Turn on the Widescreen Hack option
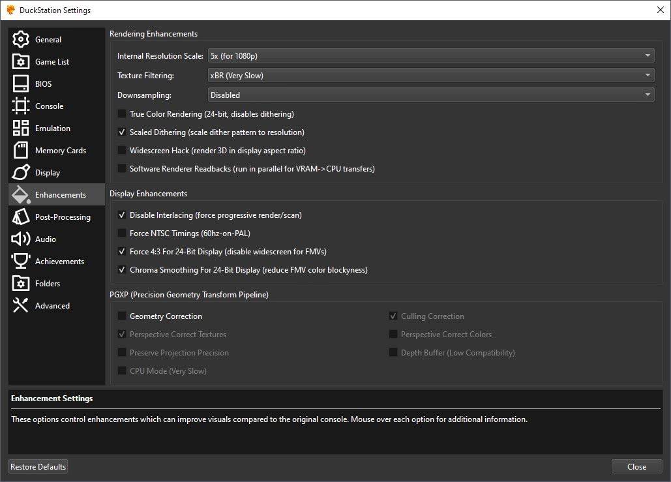 [122, 151]
